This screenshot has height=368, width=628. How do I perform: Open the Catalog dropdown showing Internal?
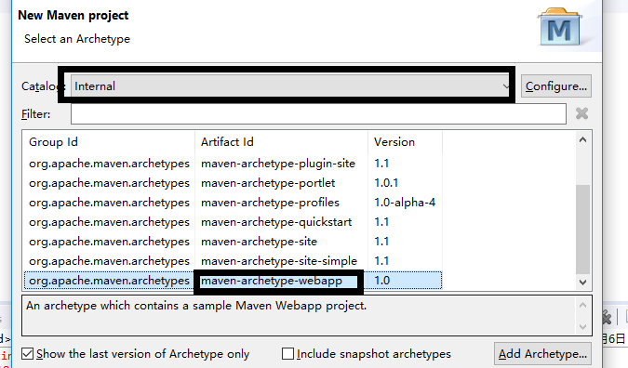(x=291, y=86)
